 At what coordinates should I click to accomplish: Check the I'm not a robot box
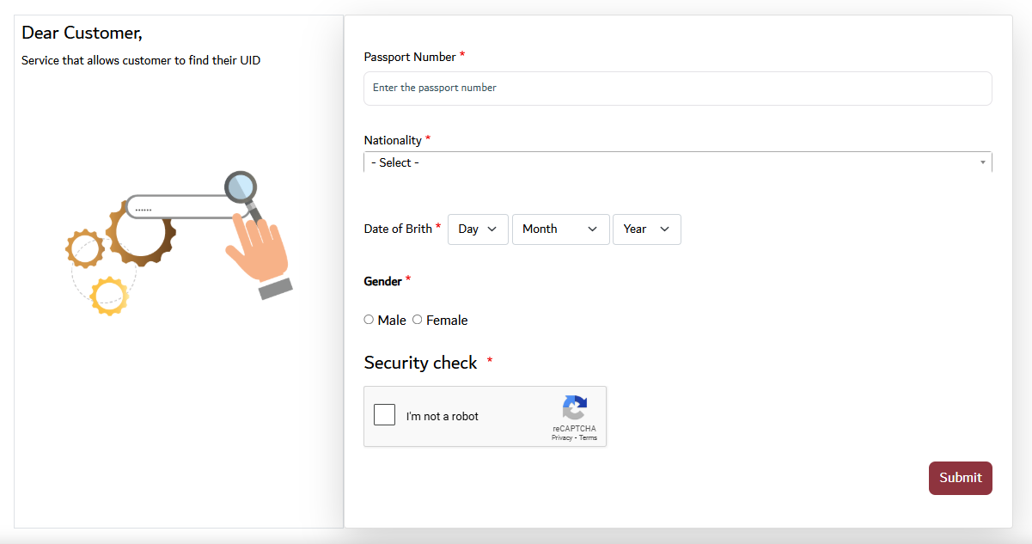coord(385,415)
